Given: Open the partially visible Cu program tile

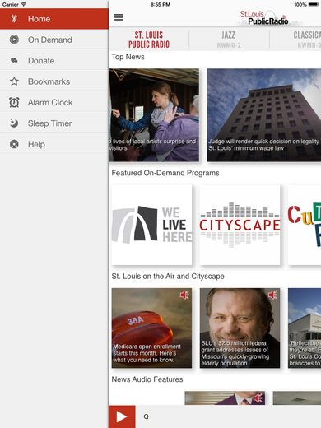Looking at the screenshot, I should coord(305,225).
